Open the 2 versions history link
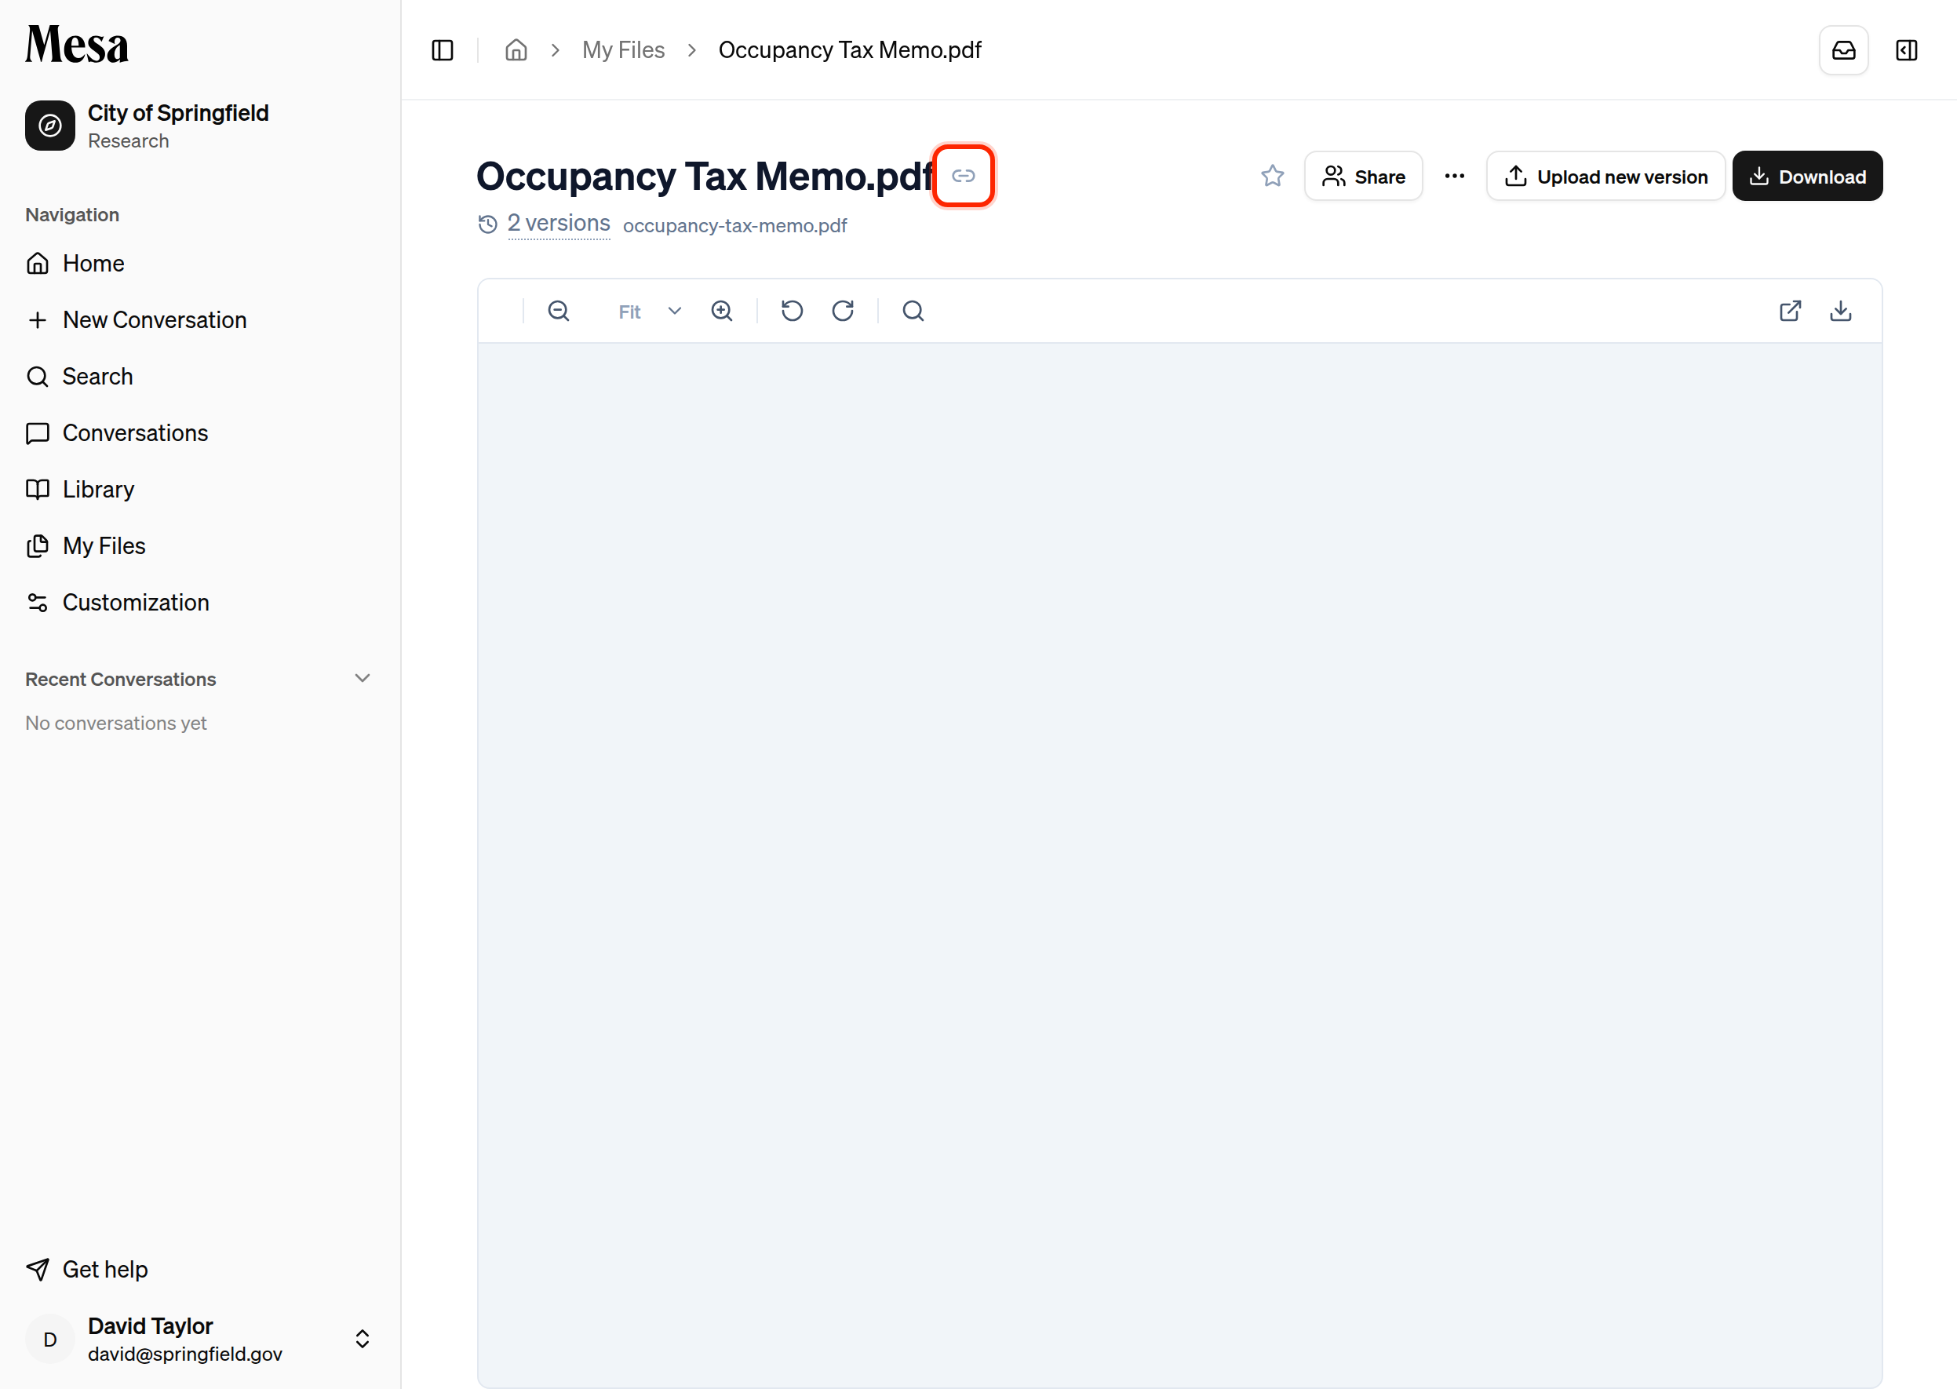The image size is (1957, 1389). (559, 223)
